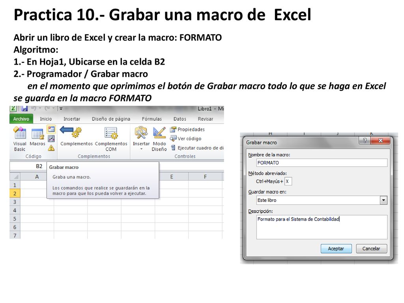Click the help question mark in Grabar macro dialog
Viewport: 404px width, 303px height.
tap(365, 141)
